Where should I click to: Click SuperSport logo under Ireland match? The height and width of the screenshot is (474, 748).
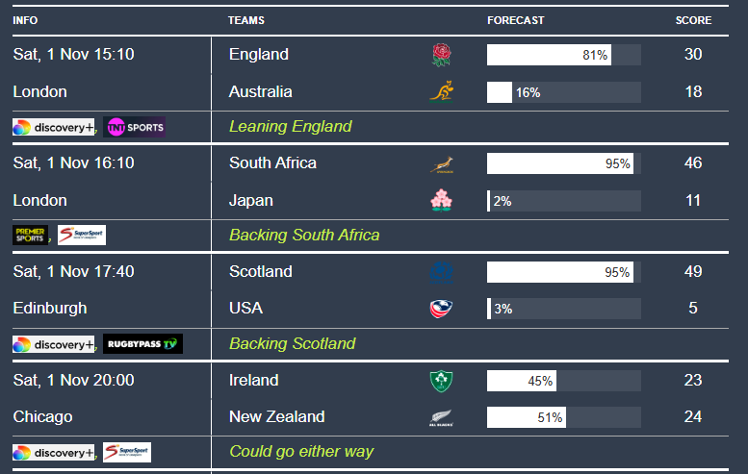click(126, 452)
